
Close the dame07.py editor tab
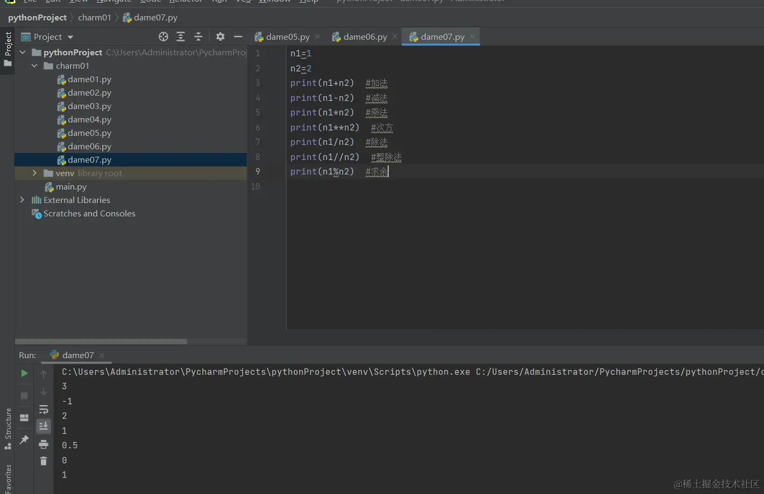472,37
